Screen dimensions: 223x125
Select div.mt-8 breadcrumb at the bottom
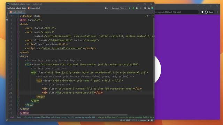click(x=126, y=117)
